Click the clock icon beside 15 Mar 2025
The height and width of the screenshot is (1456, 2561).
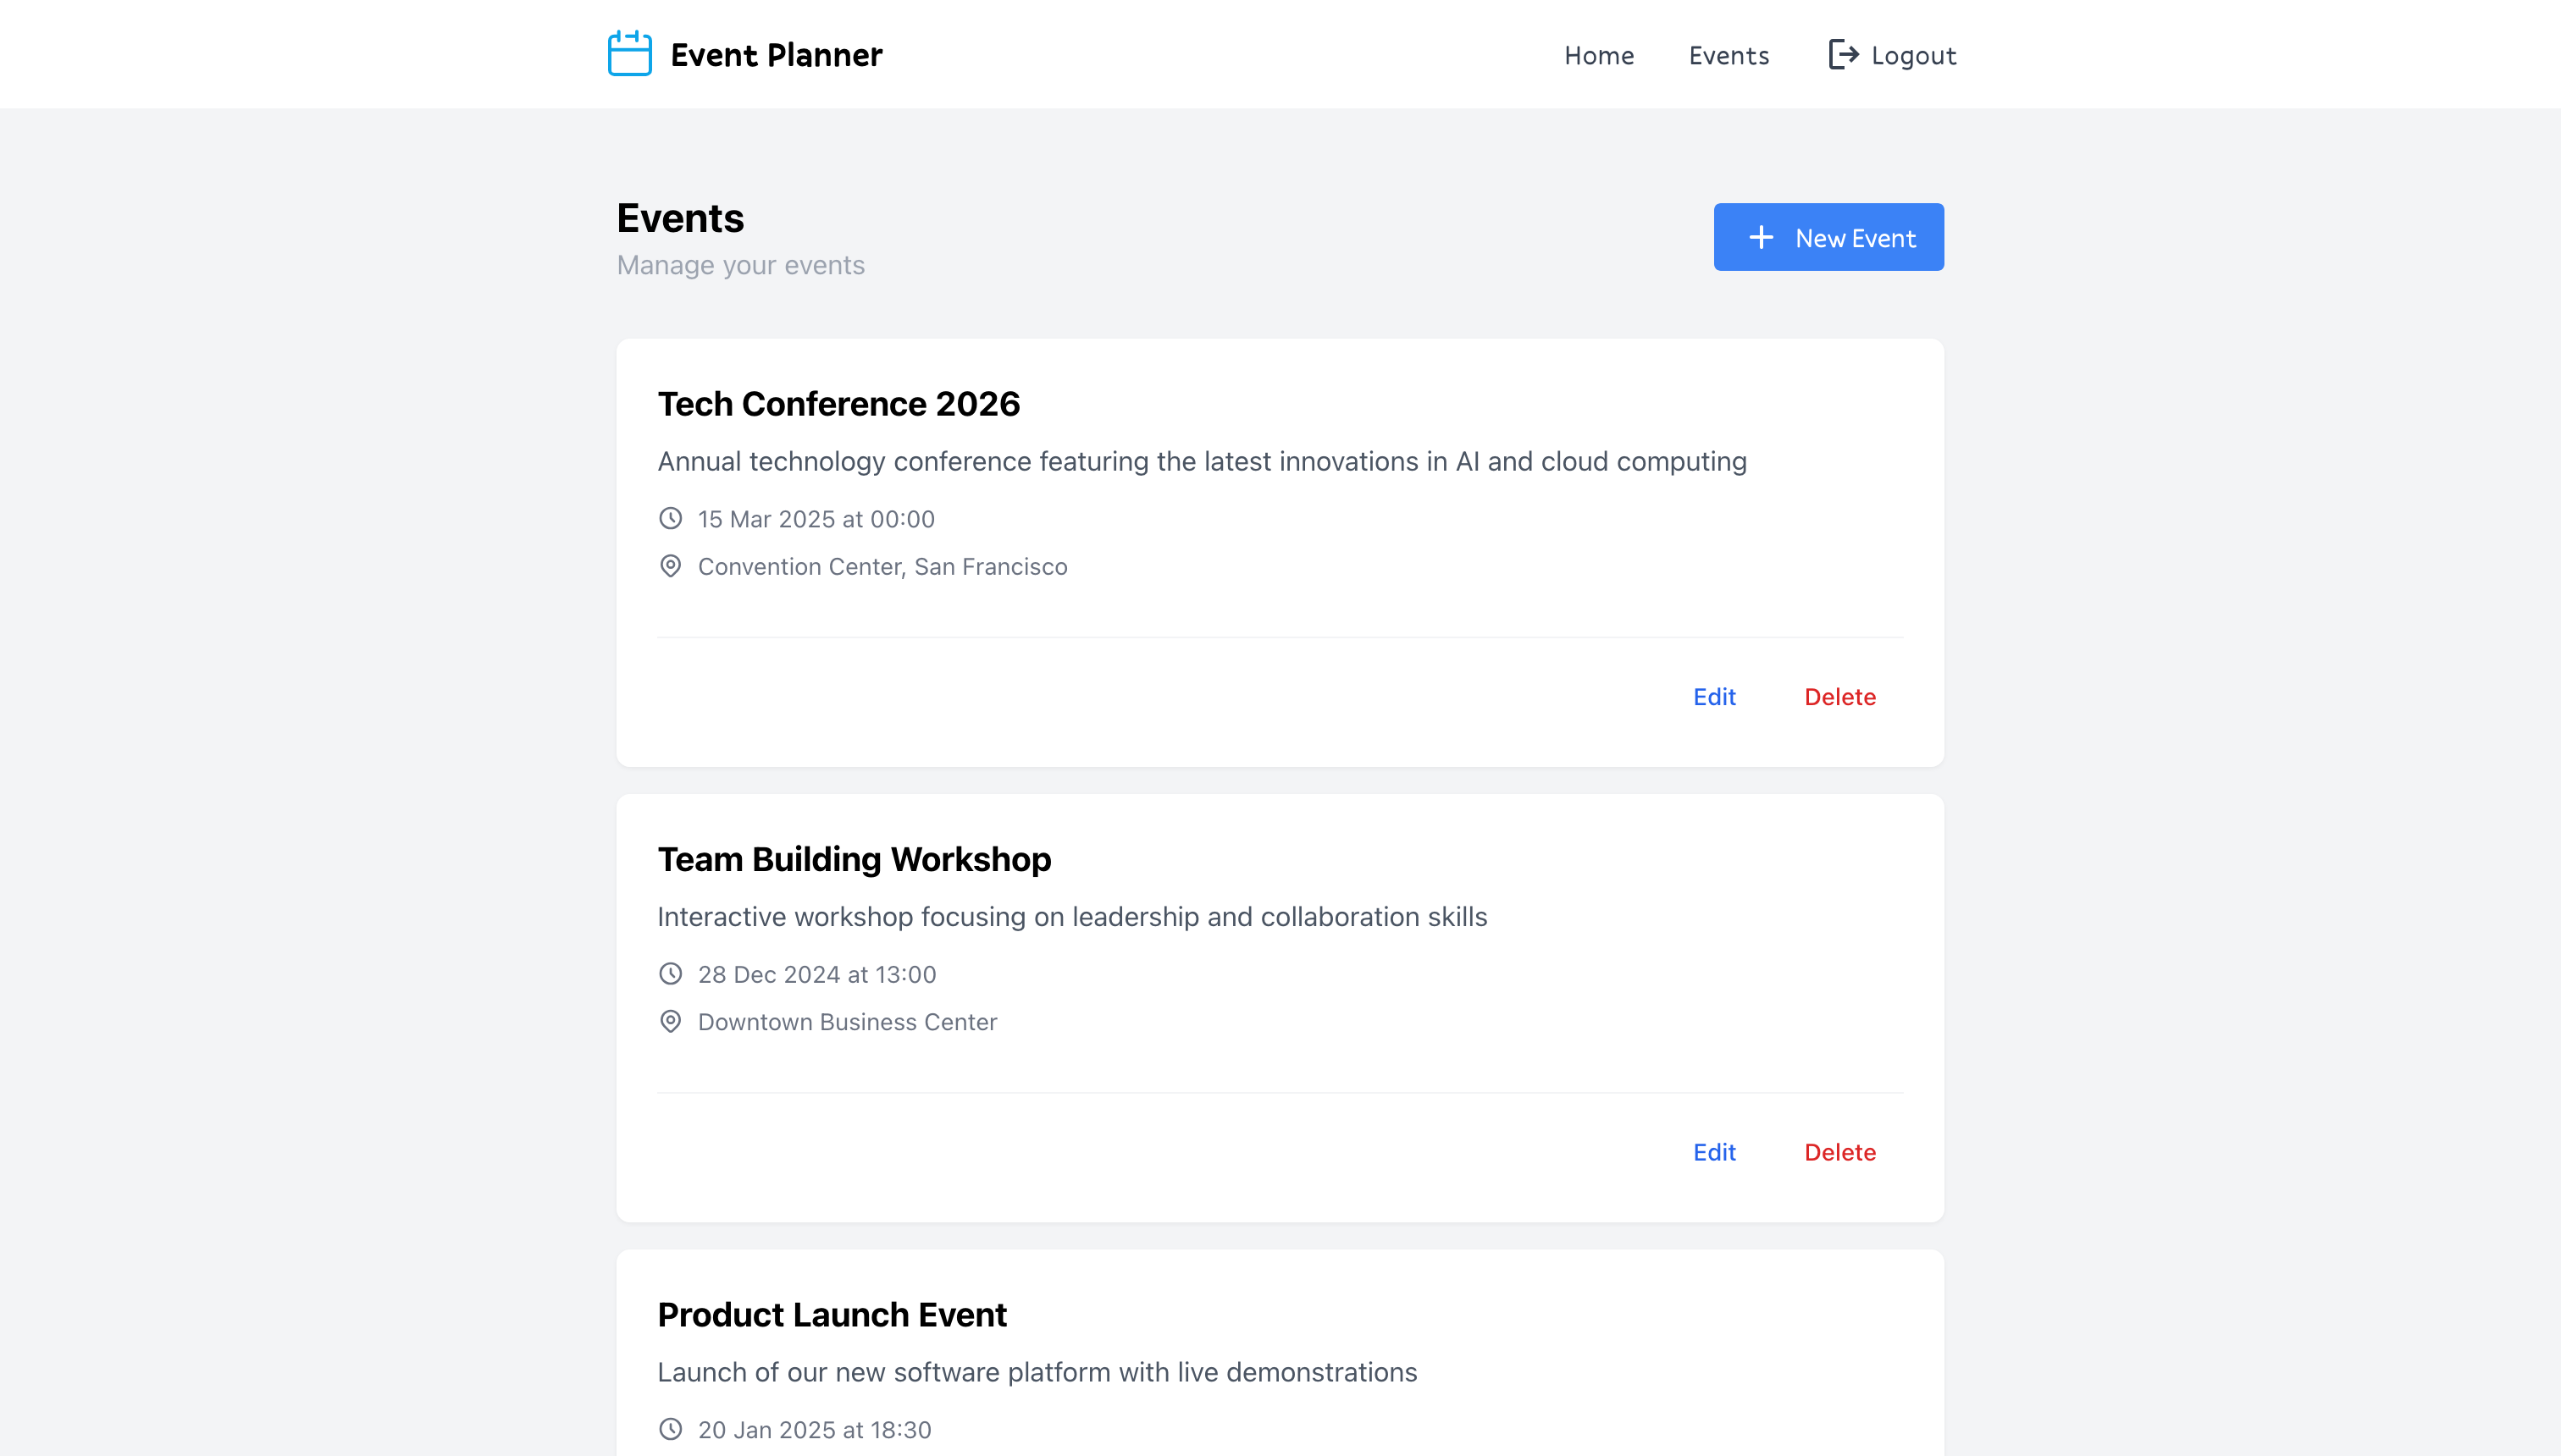click(670, 518)
